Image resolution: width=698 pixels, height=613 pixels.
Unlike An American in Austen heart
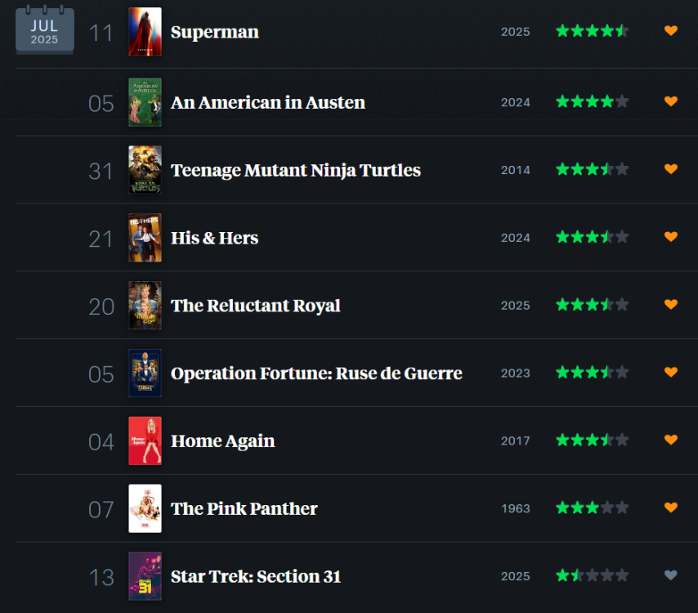[671, 102]
